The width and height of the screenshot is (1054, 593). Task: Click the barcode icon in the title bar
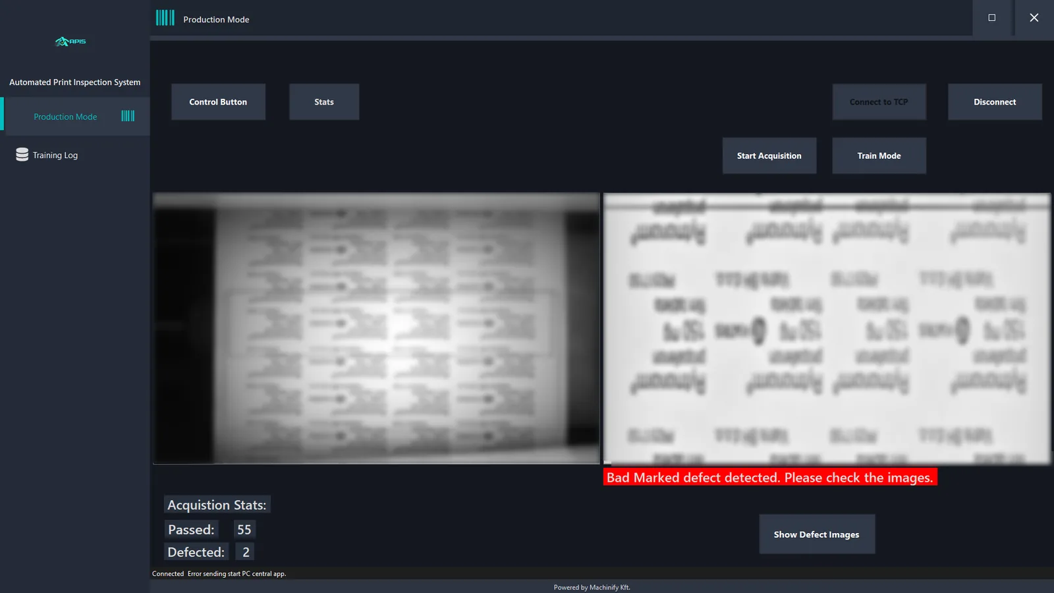pyautogui.click(x=165, y=18)
